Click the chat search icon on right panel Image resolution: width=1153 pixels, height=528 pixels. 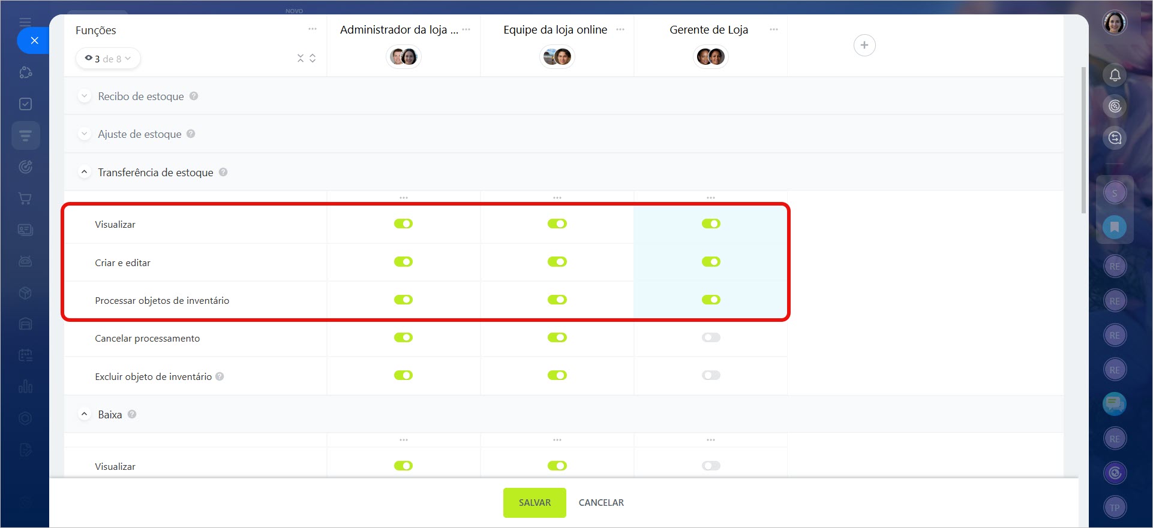(x=1115, y=138)
